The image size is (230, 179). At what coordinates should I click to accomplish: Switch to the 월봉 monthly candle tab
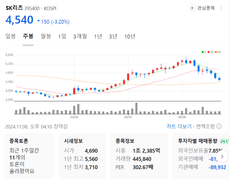(46, 36)
